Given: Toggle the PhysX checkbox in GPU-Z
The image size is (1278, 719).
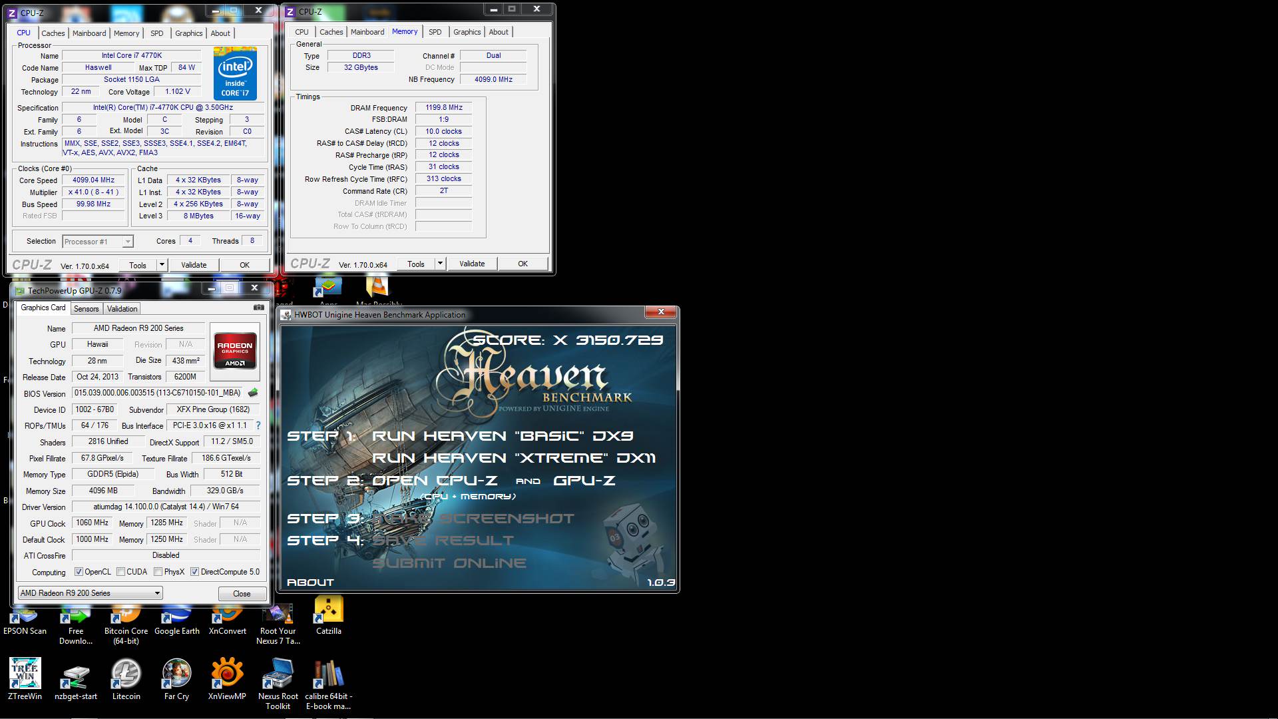Looking at the screenshot, I should (158, 572).
